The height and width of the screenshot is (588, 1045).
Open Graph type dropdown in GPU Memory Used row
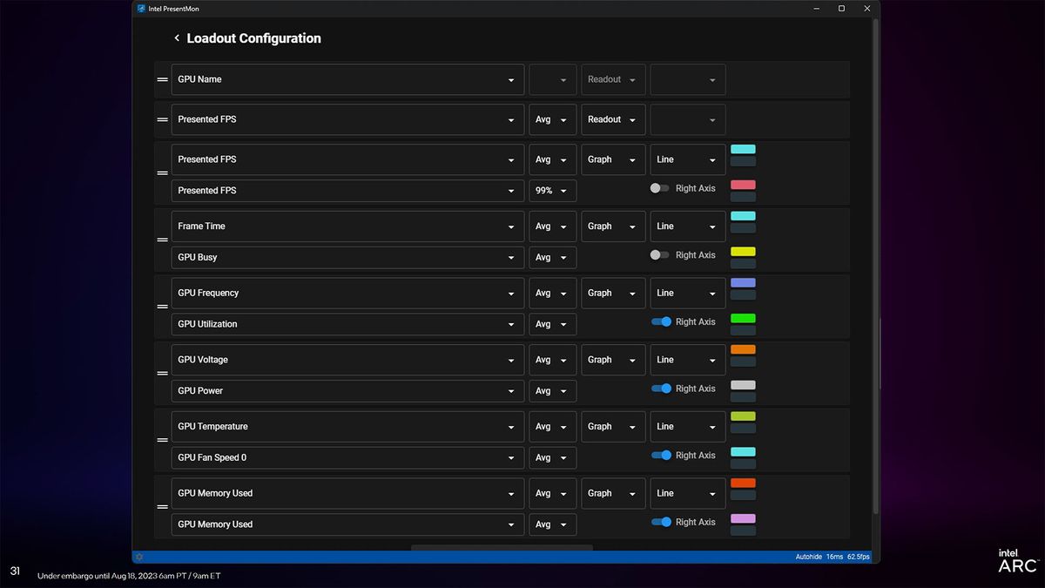(x=613, y=493)
